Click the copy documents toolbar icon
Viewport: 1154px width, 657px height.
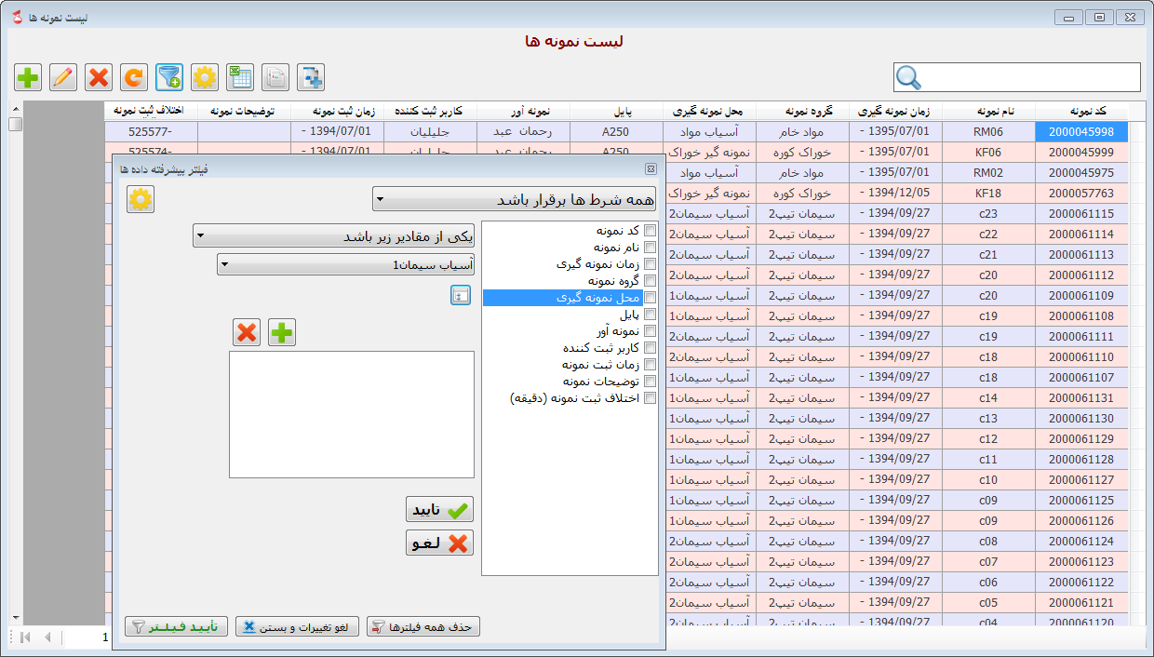pos(275,77)
